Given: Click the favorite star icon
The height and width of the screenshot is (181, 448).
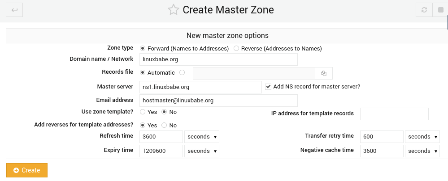Looking at the screenshot, I should [173, 10].
